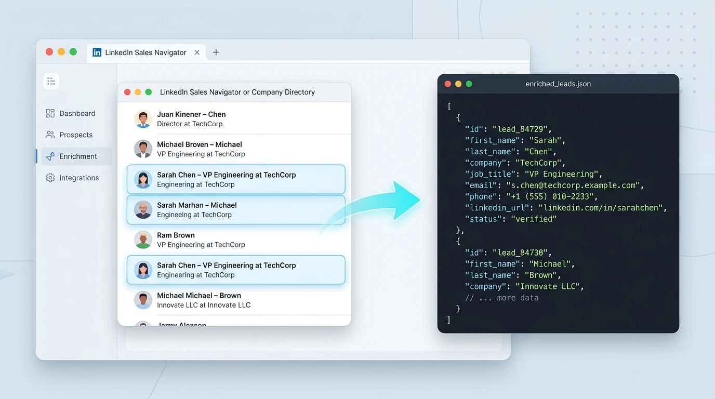715x399 pixels.
Task: Click the green zoom button of Company Directory window
Action: (148, 92)
